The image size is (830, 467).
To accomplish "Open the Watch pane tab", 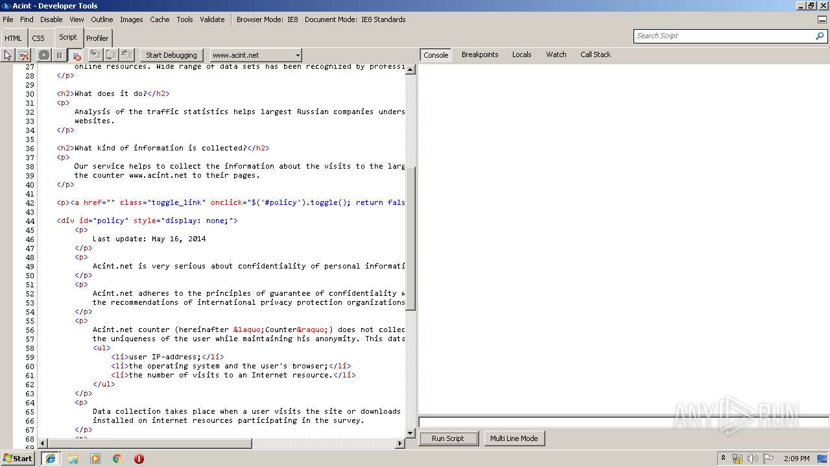I will [x=556, y=54].
